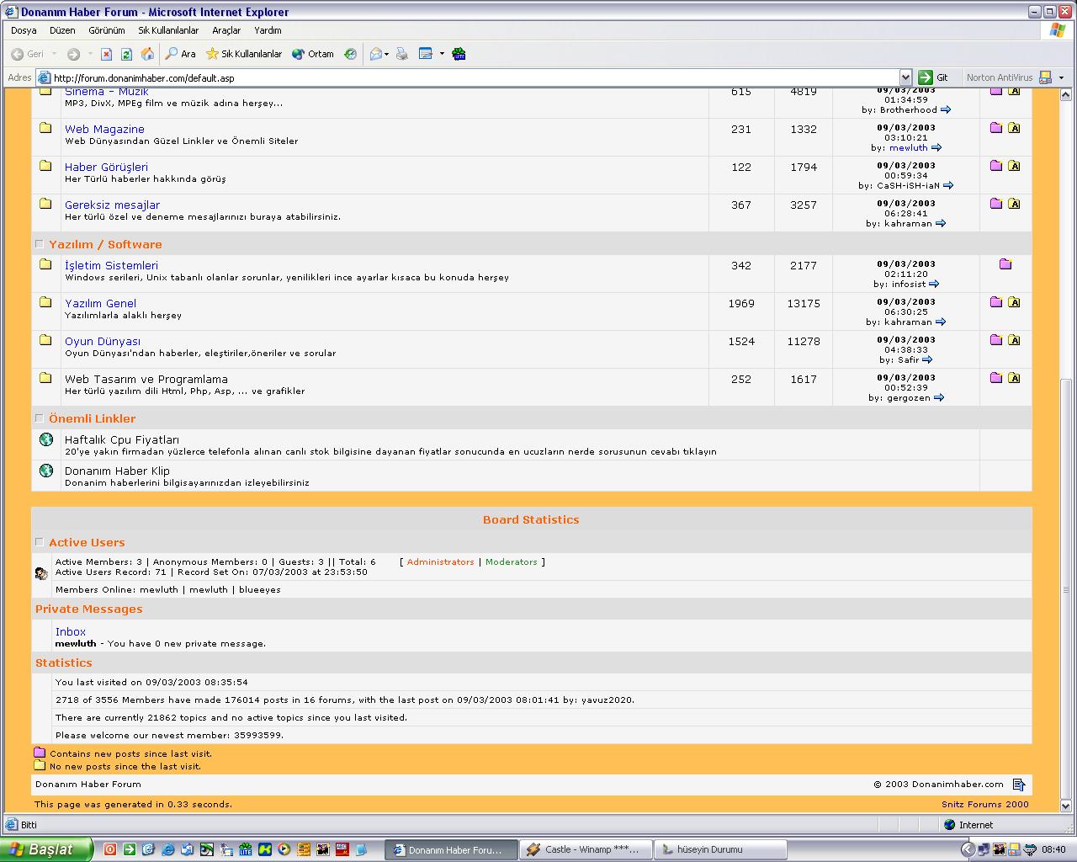Jump to last post by CaSH-iSH-iaN arrow

pyautogui.click(x=948, y=185)
